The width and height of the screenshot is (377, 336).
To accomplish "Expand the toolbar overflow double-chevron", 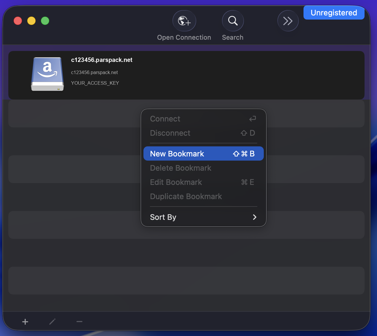I will point(288,21).
